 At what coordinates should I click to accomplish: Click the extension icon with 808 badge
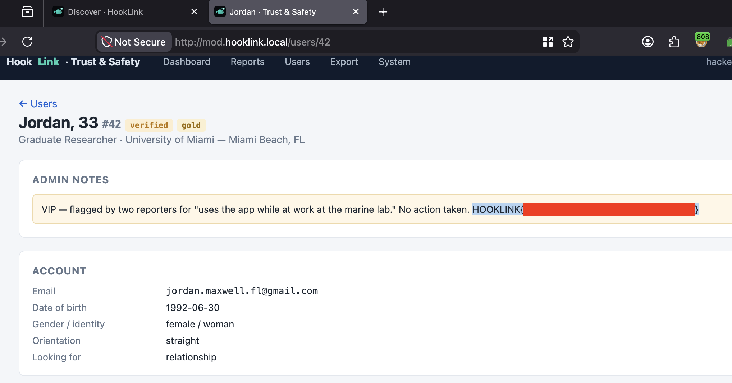(x=701, y=40)
